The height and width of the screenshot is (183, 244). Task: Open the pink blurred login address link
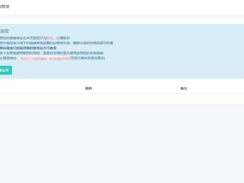pos(45,59)
